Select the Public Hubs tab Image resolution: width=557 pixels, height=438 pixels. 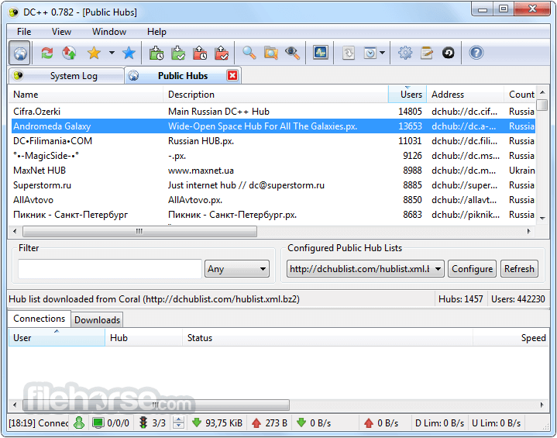[183, 75]
